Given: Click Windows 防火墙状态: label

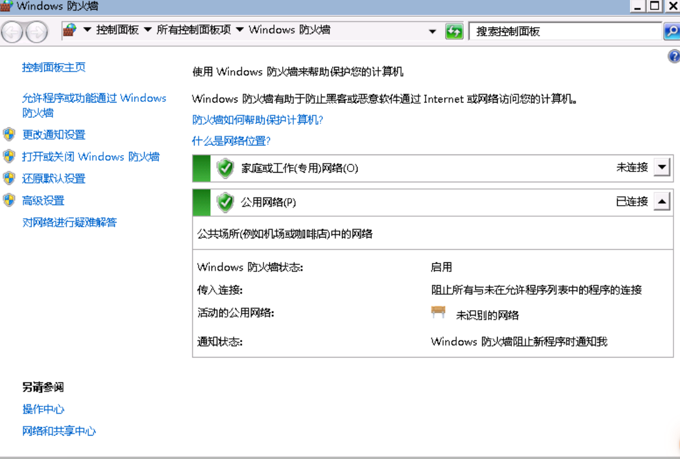Looking at the screenshot, I should (x=250, y=267).
